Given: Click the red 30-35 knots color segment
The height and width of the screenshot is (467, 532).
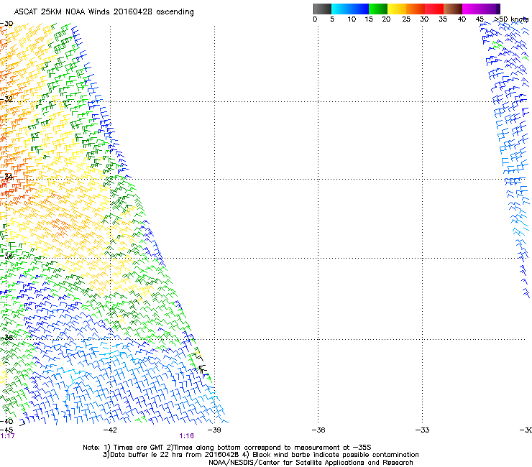Looking at the screenshot, I should (434, 9).
